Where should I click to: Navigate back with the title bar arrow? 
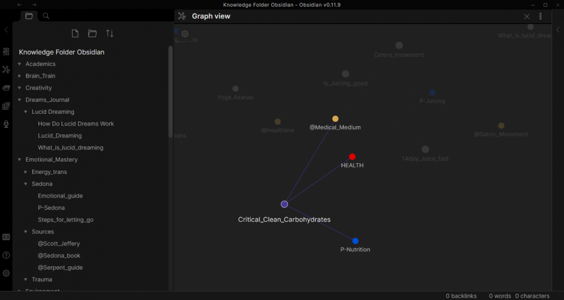point(19,5)
